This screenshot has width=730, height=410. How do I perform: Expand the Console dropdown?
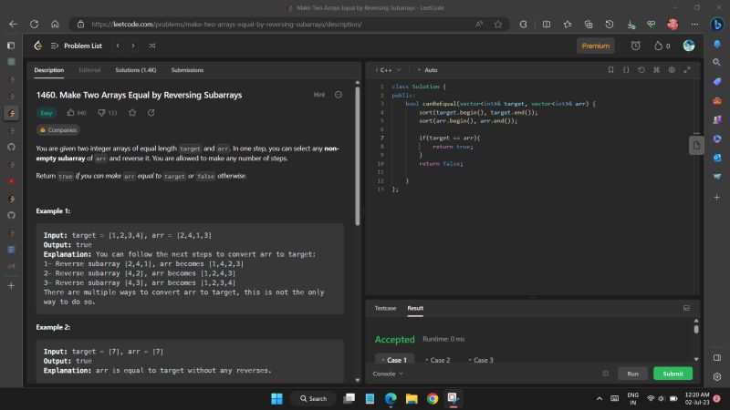tap(388, 374)
